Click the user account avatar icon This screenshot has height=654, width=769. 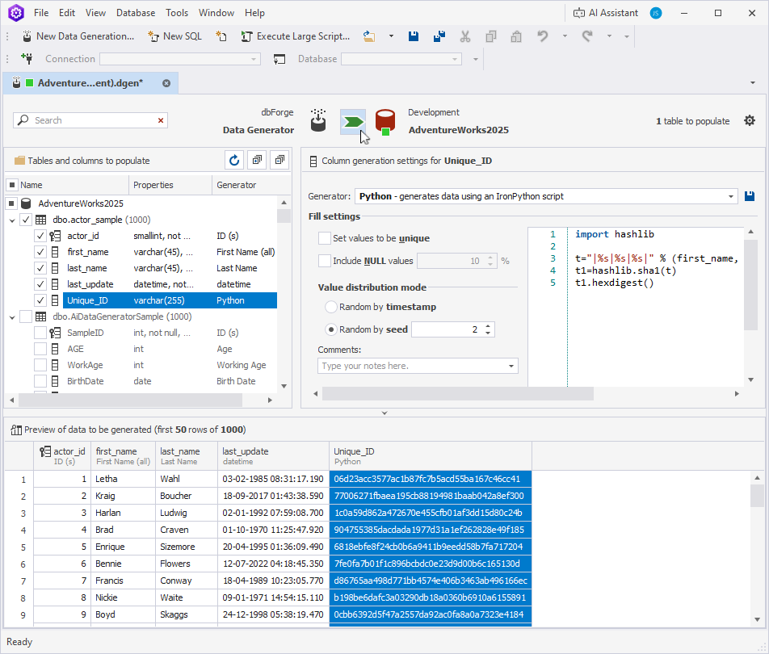[655, 13]
